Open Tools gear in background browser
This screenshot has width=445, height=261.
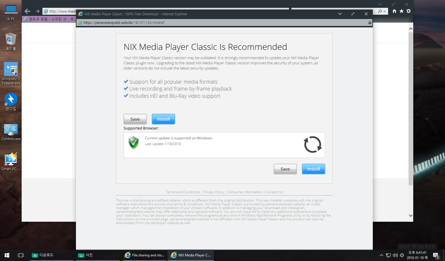click(x=409, y=11)
